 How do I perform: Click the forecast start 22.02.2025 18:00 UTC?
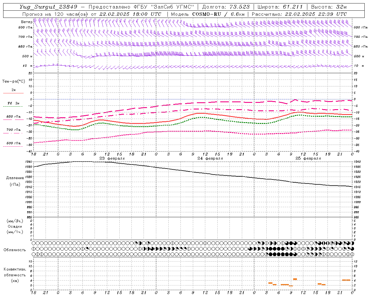point(130,14)
